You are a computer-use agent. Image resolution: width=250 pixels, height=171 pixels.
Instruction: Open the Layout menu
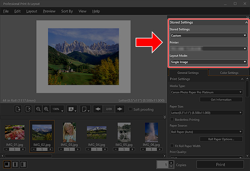point(32,11)
